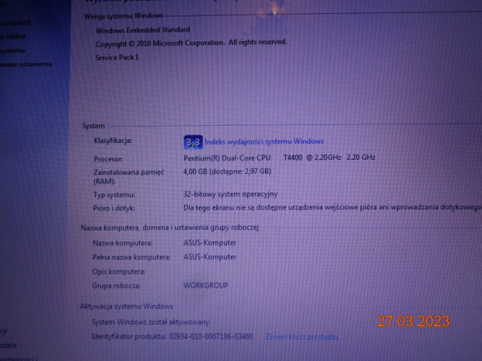Select the 'Opis komputera:' label
Screen dimensions: 482x361
tap(119, 272)
